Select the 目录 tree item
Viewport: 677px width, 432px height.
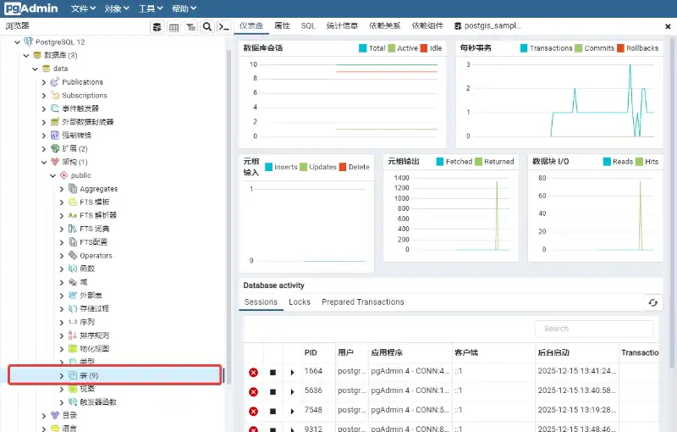[x=69, y=416]
